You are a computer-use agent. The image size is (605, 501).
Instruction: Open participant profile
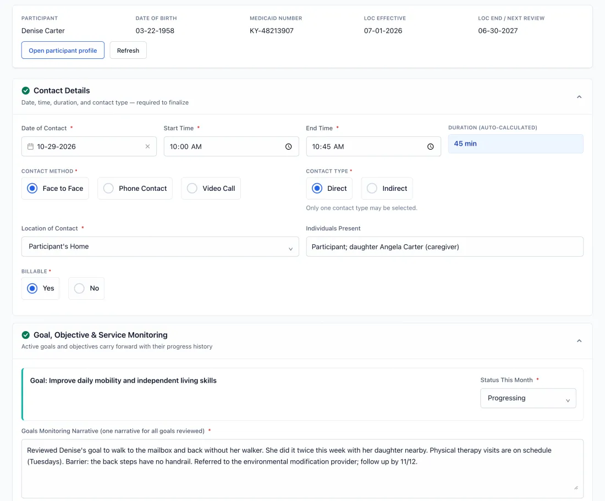point(63,51)
